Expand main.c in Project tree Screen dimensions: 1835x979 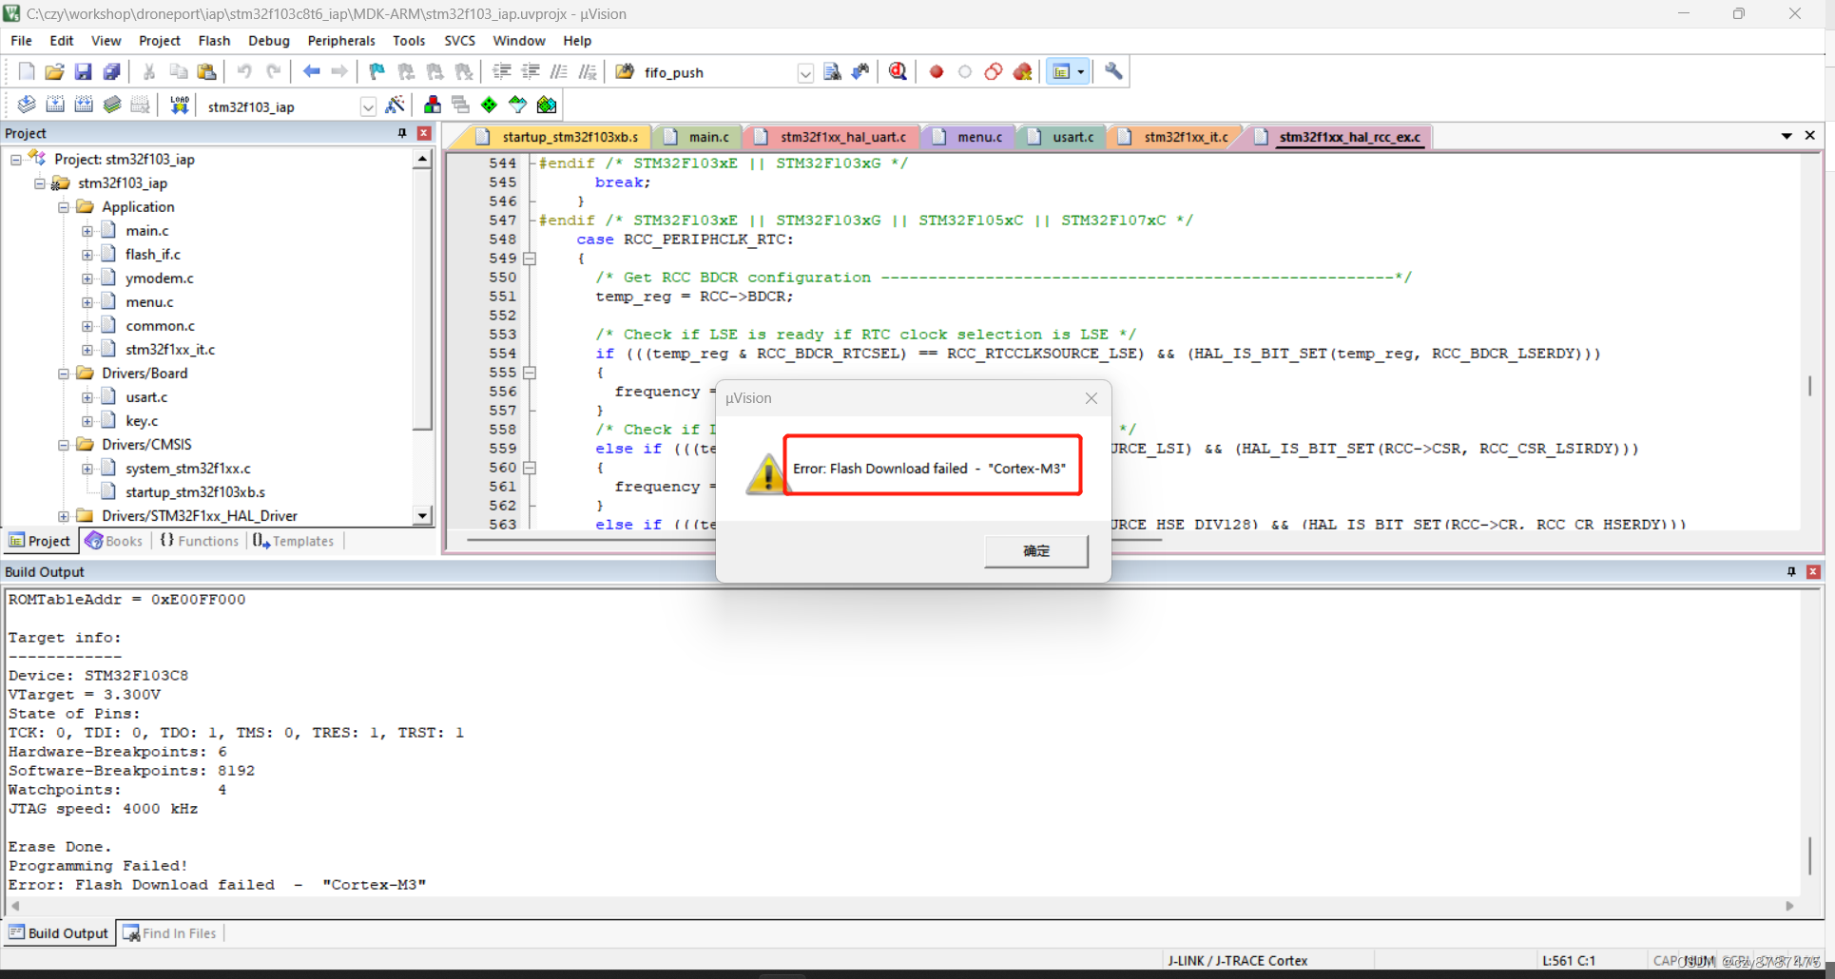coord(87,231)
